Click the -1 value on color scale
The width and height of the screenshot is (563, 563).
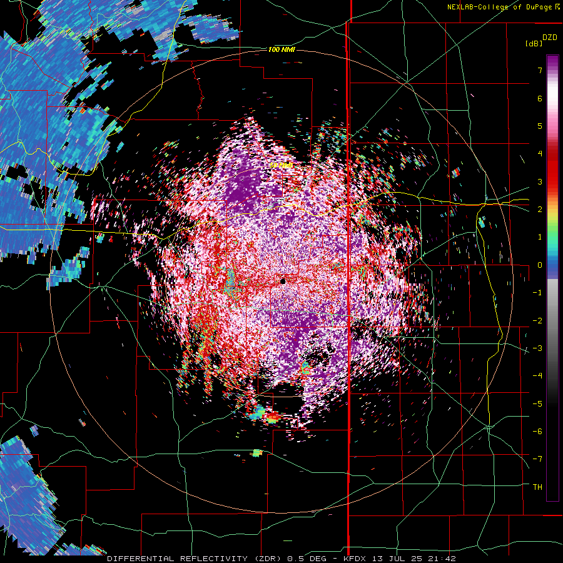pyautogui.click(x=537, y=293)
